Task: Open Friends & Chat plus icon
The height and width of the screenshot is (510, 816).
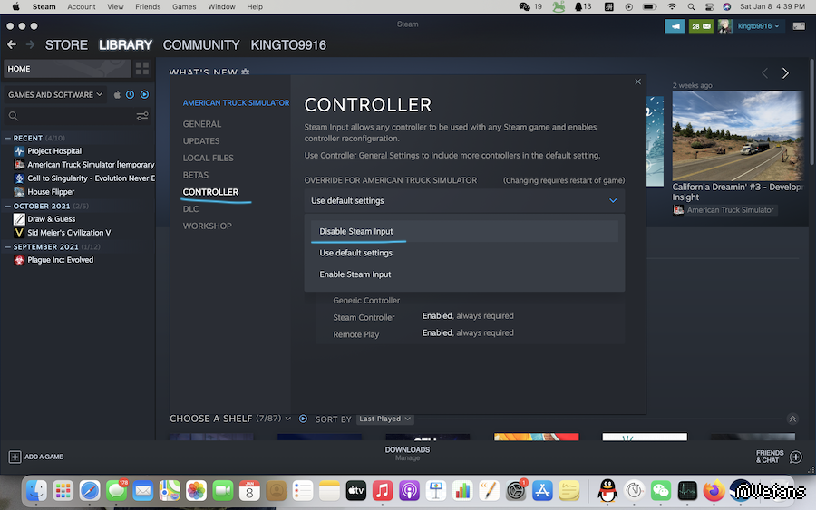Action: pyautogui.click(x=795, y=457)
